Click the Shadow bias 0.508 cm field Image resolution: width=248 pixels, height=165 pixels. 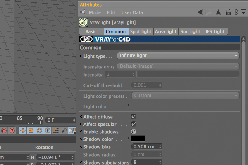[147, 147]
